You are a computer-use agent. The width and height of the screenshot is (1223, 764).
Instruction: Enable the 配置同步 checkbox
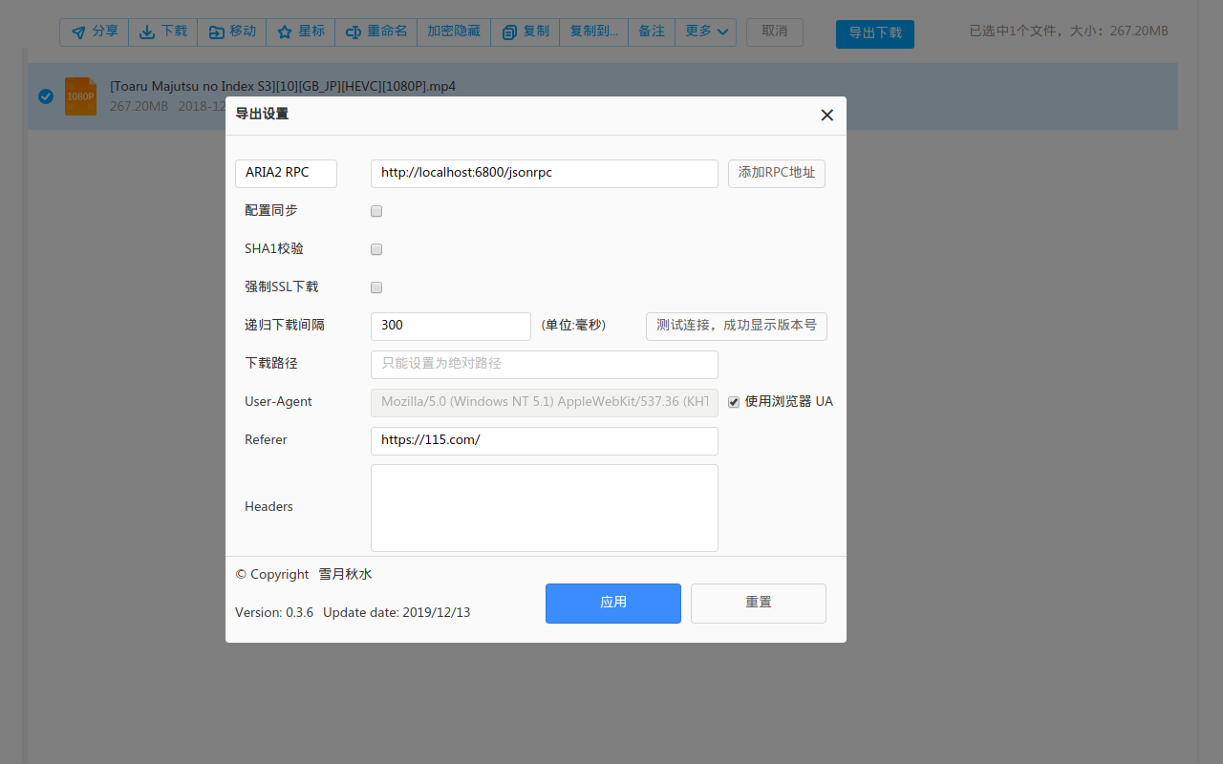(x=376, y=211)
